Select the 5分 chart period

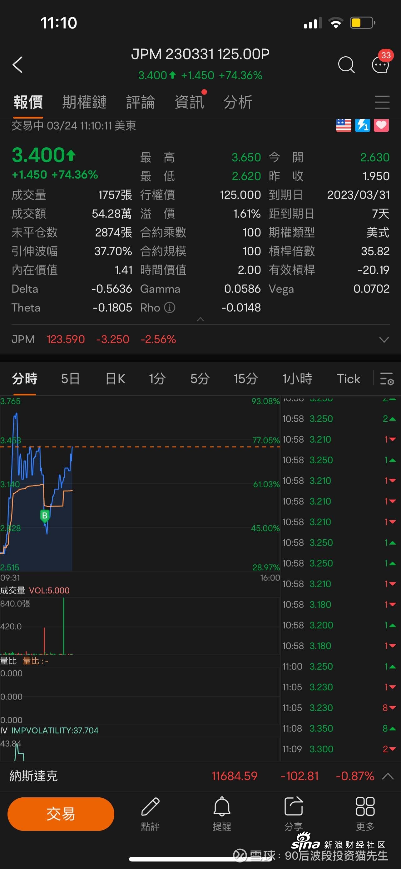click(x=200, y=379)
